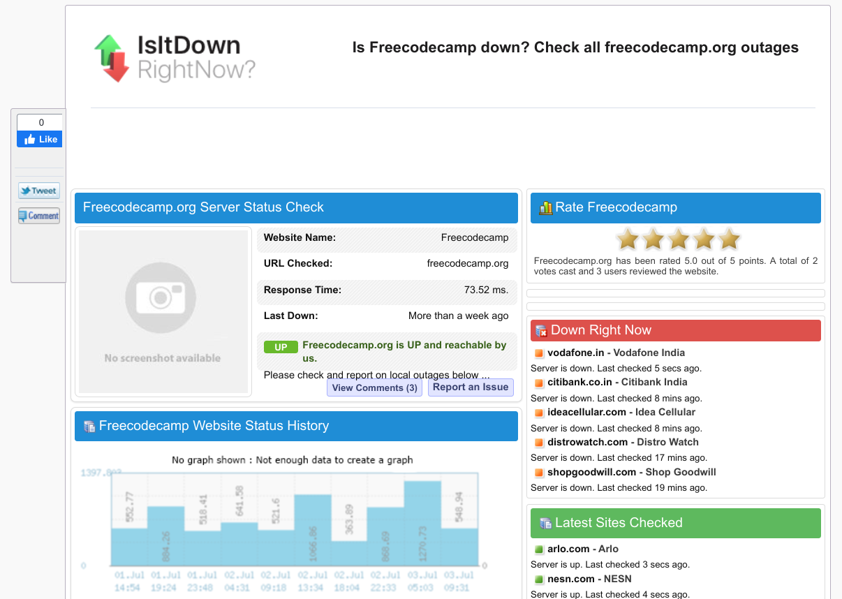Rate Freecodecamp two stars
Image resolution: width=842 pixels, height=599 pixels.
pyautogui.click(x=653, y=239)
